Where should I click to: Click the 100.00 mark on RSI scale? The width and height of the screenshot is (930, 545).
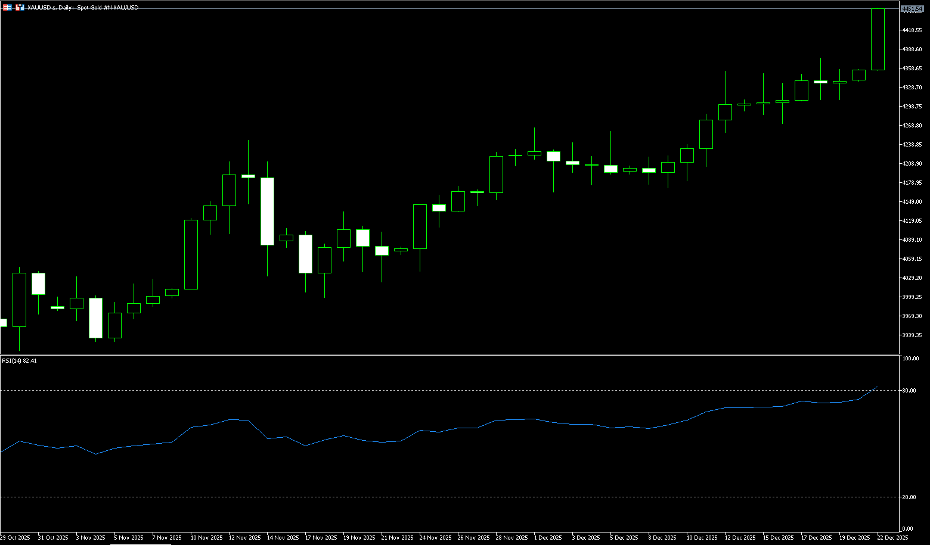(x=910, y=359)
